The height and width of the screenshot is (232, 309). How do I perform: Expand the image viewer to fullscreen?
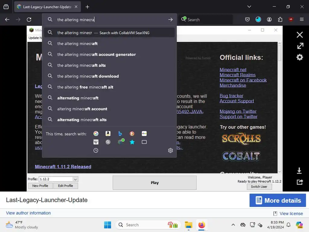300,46
